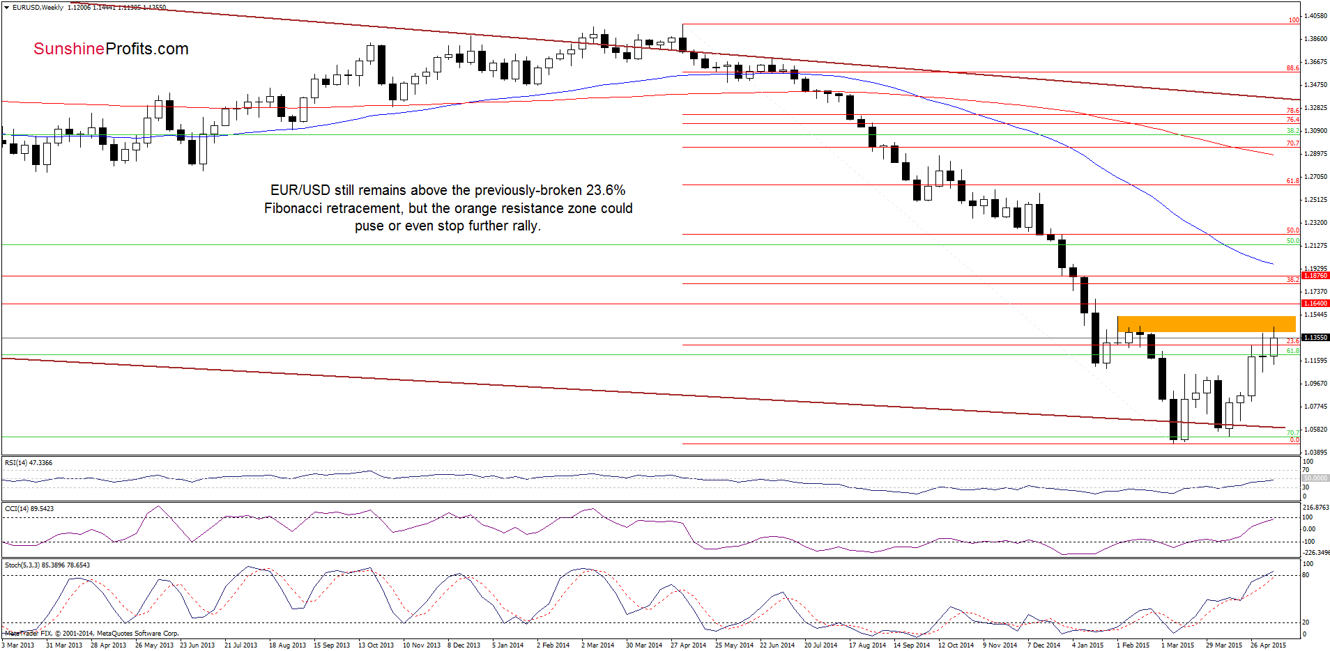1330x651 pixels.
Task: Click the 1.05820 price axis label
Action: point(1315,430)
